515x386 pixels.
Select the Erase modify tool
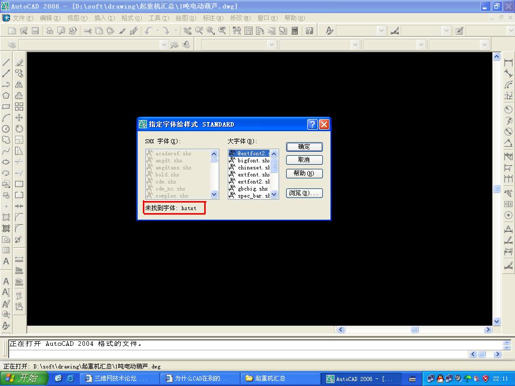19,62
